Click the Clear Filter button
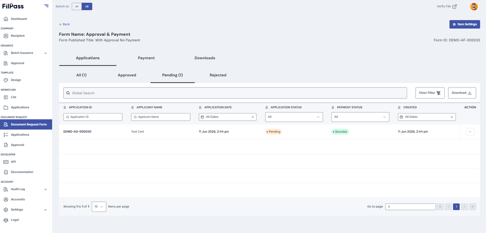This screenshot has width=486, height=233. click(430, 93)
